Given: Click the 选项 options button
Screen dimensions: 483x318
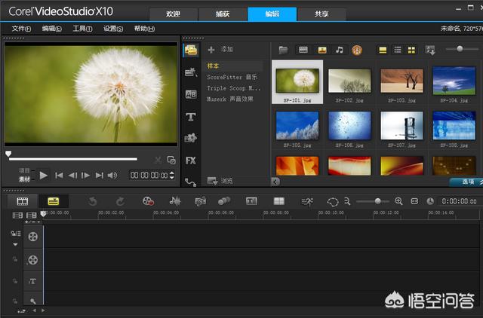Looking at the screenshot, I should click(466, 182).
